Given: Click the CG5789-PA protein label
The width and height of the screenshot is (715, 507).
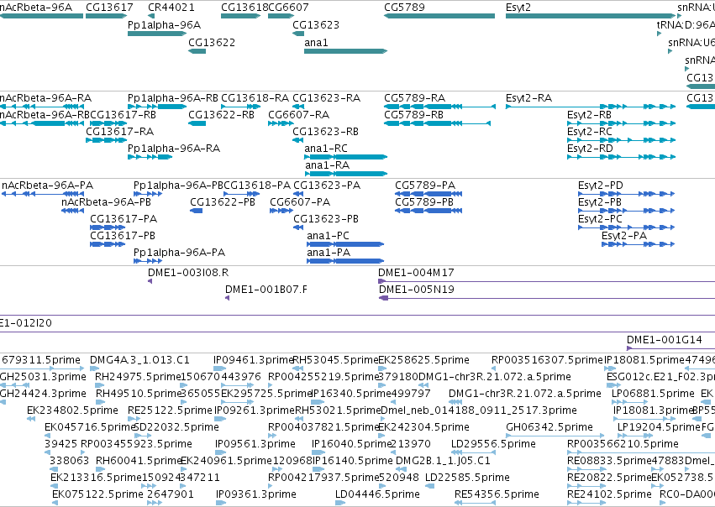Looking at the screenshot, I should pos(425,186).
